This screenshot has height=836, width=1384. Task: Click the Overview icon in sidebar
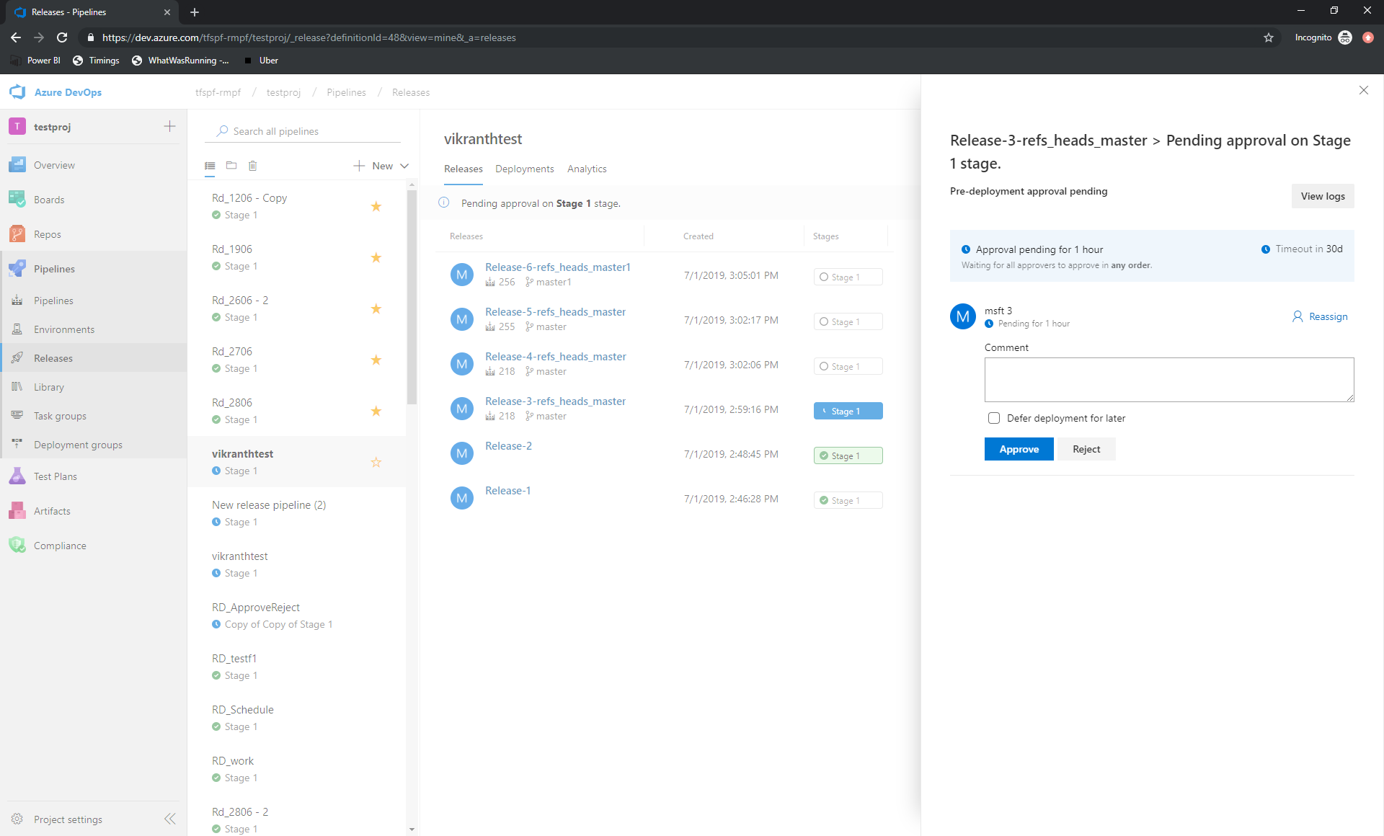(x=19, y=165)
